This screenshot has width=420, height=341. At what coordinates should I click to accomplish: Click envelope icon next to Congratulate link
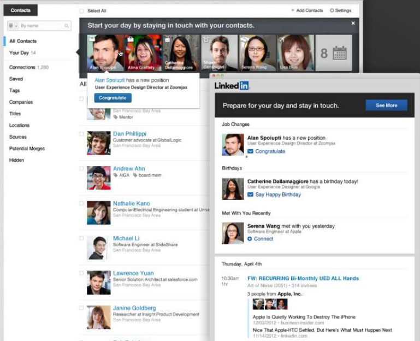250,151
